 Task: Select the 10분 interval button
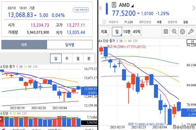click(x=127, y=32)
